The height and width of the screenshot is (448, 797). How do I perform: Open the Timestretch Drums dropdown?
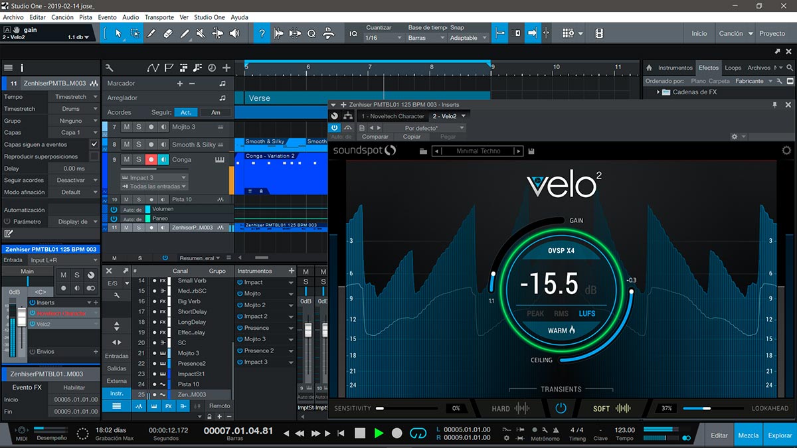tap(73, 109)
